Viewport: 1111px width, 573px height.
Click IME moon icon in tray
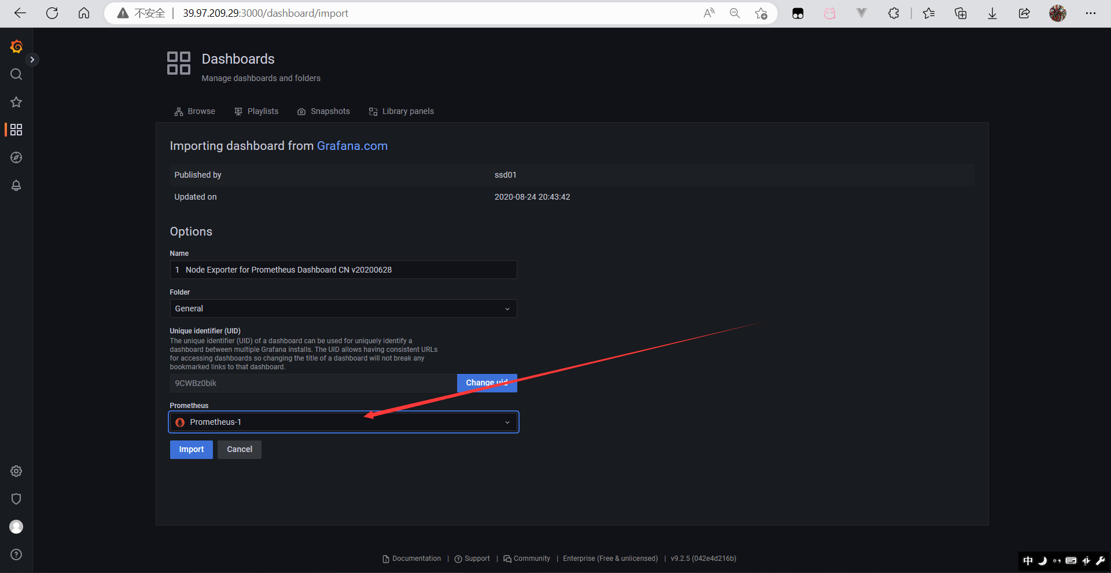[1042, 560]
